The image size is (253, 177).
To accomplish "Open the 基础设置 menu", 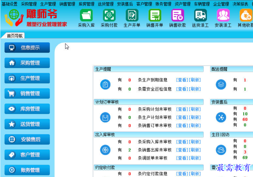I will [x=9, y=4].
